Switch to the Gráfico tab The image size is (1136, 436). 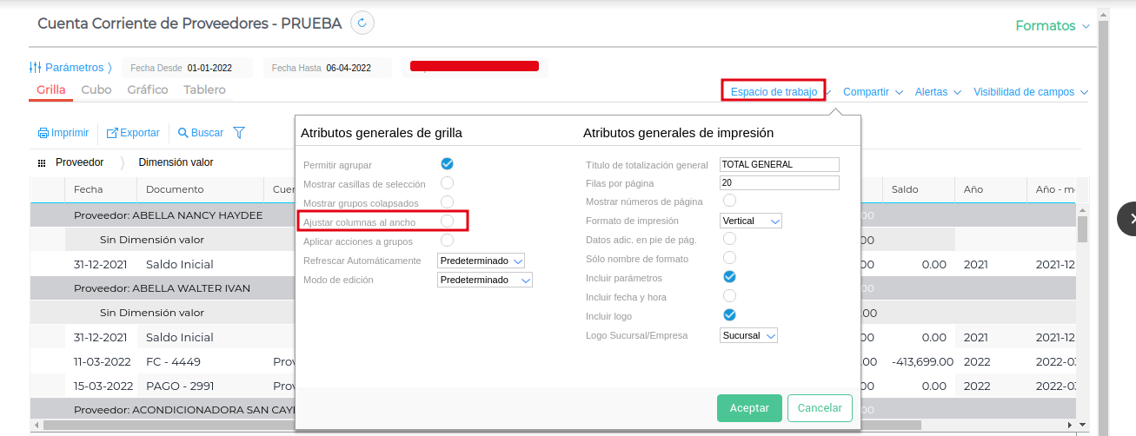tap(148, 89)
